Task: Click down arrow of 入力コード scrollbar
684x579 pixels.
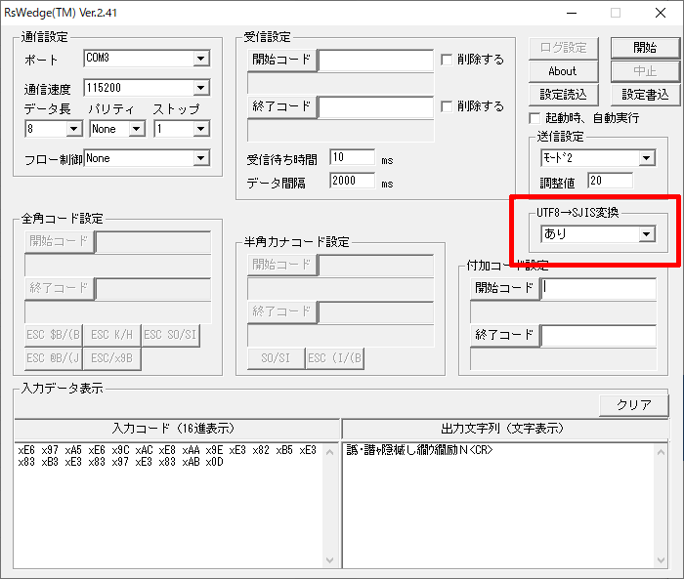Action: pyautogui.click(x=330, y=560)
